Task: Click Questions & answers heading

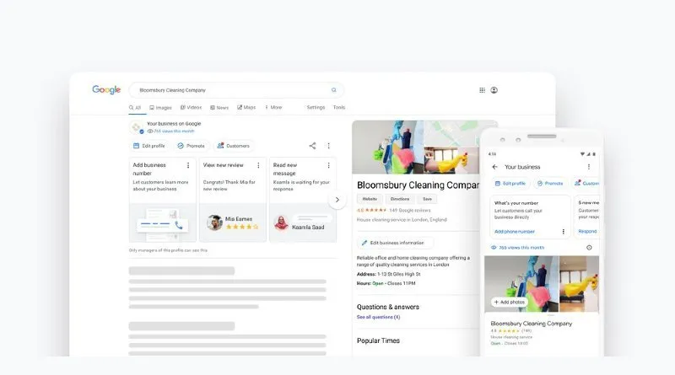Action: [x=388, y=307]
